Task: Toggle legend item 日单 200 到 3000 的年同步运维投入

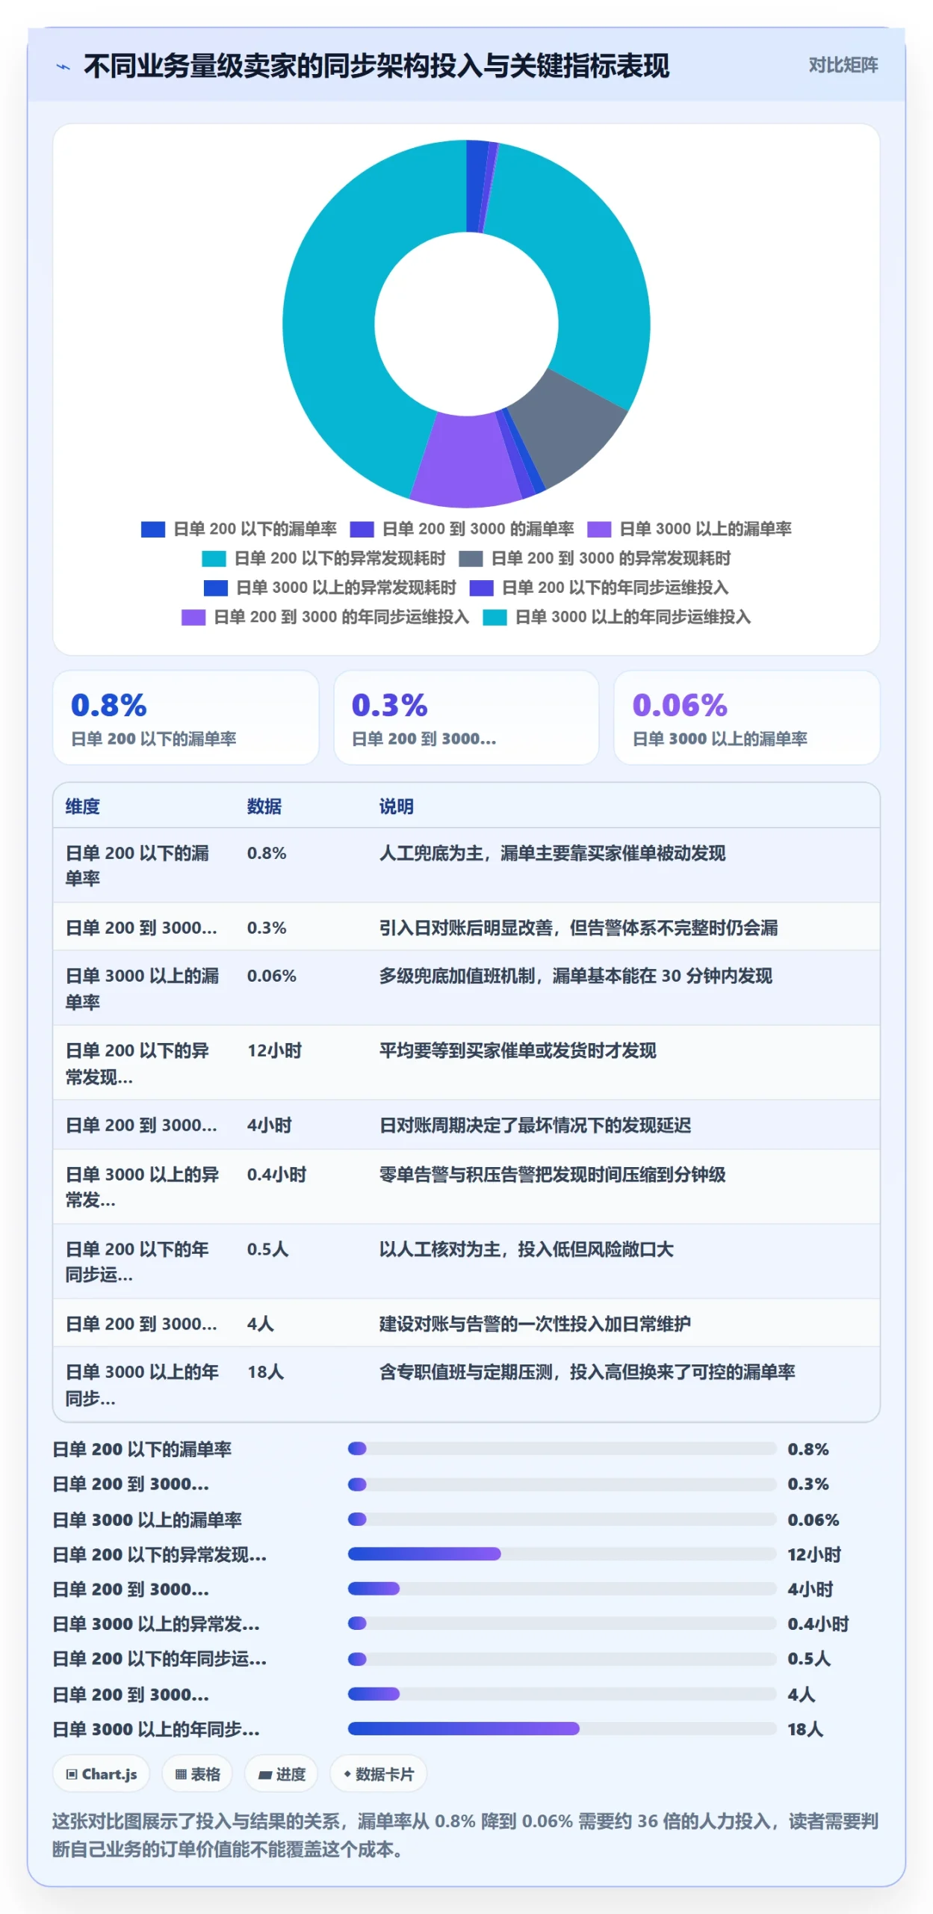Action: pos(325,617)
